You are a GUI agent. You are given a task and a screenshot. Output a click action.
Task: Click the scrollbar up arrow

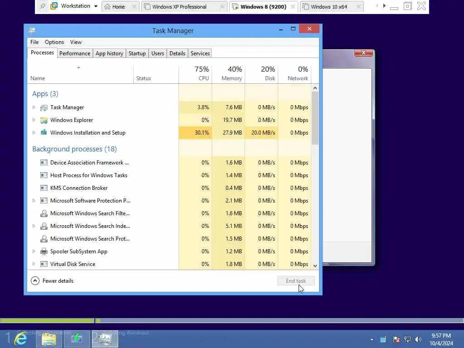click(315, 88)
